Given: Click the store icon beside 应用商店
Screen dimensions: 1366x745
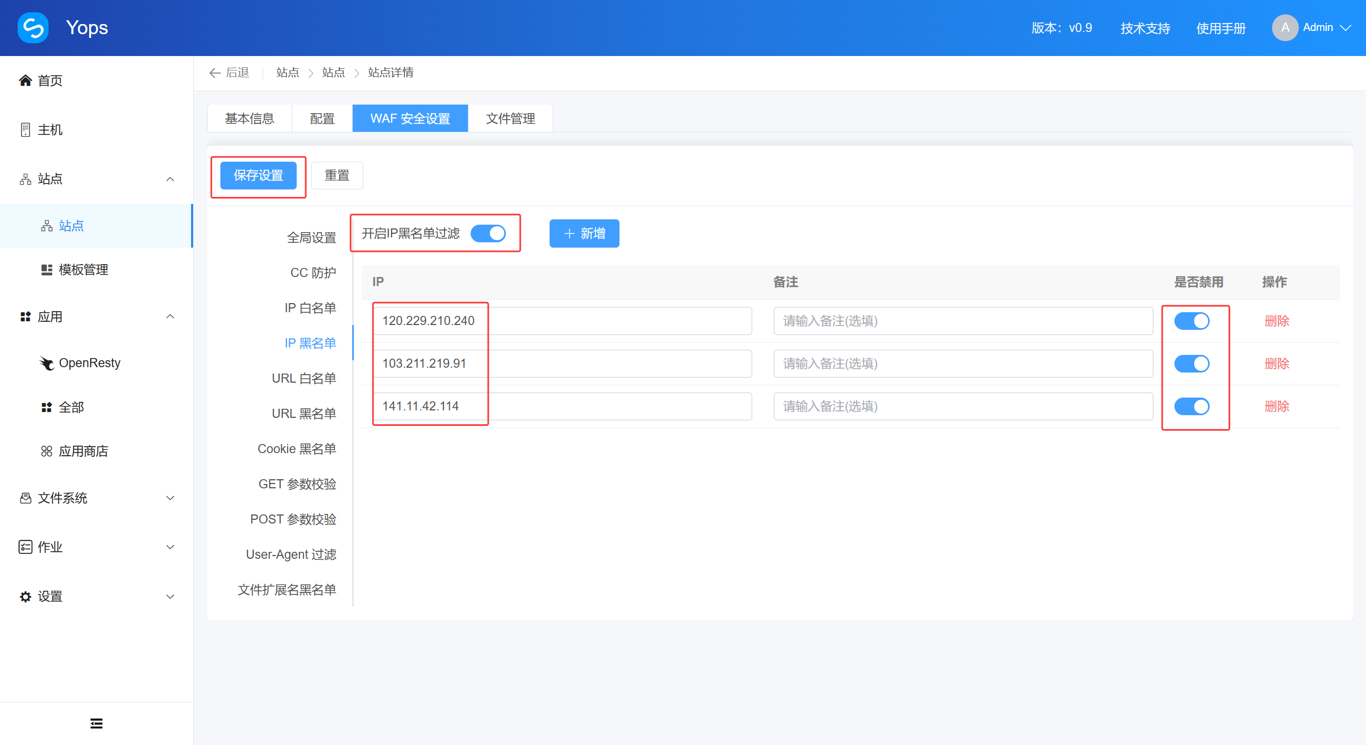Looking at the screenshot, I should pyautogui.click(x=47, y=451).
